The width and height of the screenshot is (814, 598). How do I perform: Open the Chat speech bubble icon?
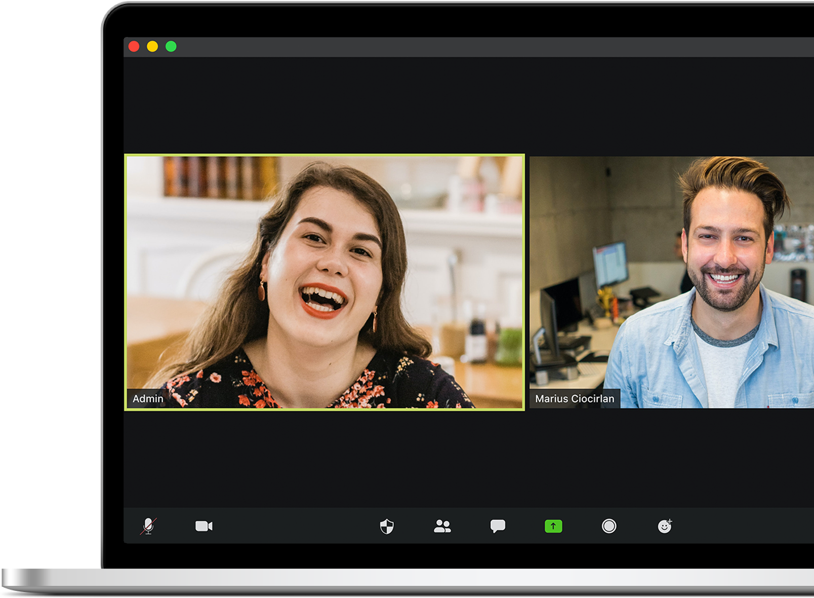498,526
